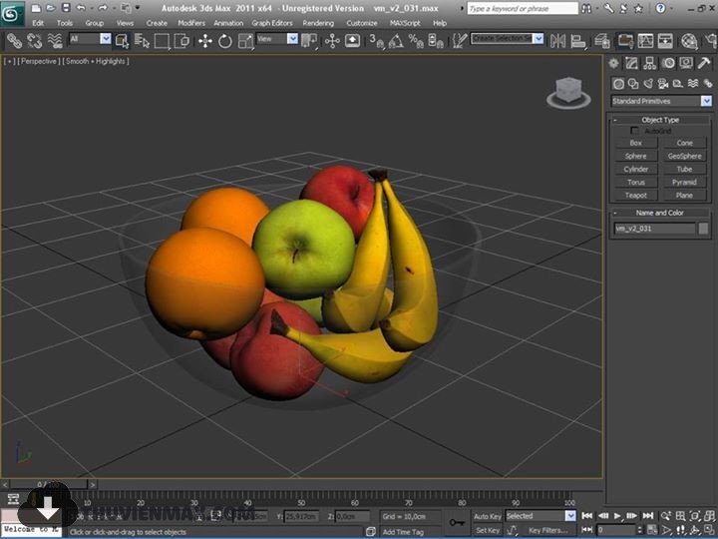Toggle Set Key mode
This screenshot has height=539, width=718.
click(x=488, y=530)
